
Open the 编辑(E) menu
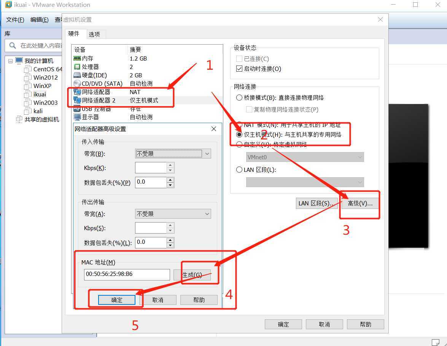39,20
